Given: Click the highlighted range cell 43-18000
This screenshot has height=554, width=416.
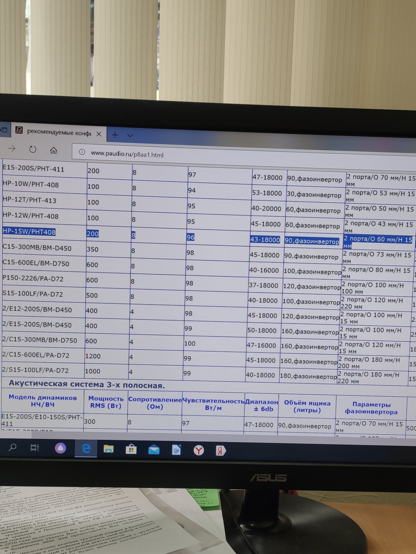Looking at the screenshot, I should tap(265, 240).
